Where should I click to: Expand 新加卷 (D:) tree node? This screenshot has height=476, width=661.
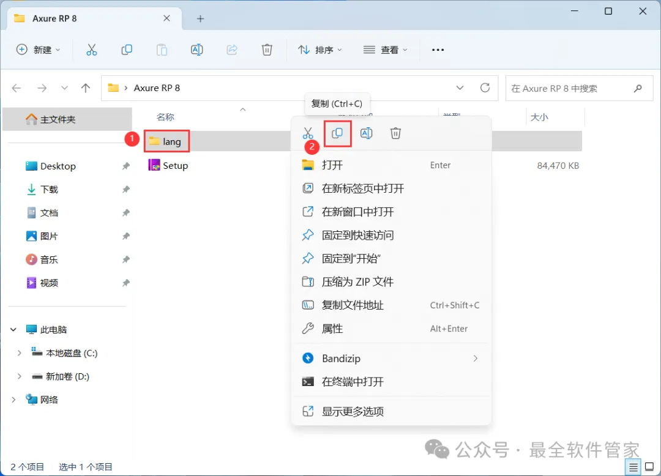[20, 376]
